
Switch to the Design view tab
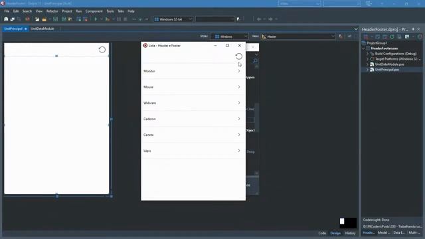(x=335, y=233)
